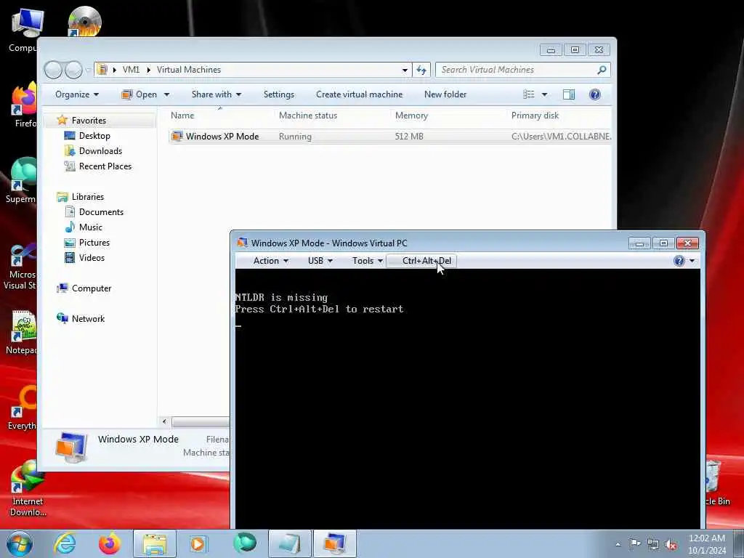The image size is (744, 558).
Task: Launch Firefox from the taskbar
Action: click(109, 543)
